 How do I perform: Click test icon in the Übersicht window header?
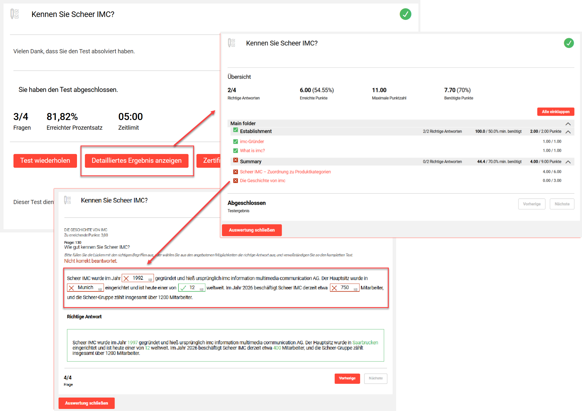point(232,43)
